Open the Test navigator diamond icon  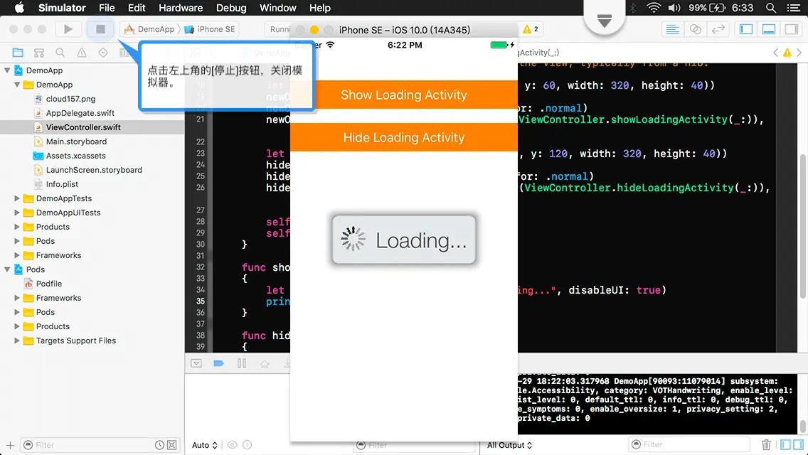tap(103, 53)
